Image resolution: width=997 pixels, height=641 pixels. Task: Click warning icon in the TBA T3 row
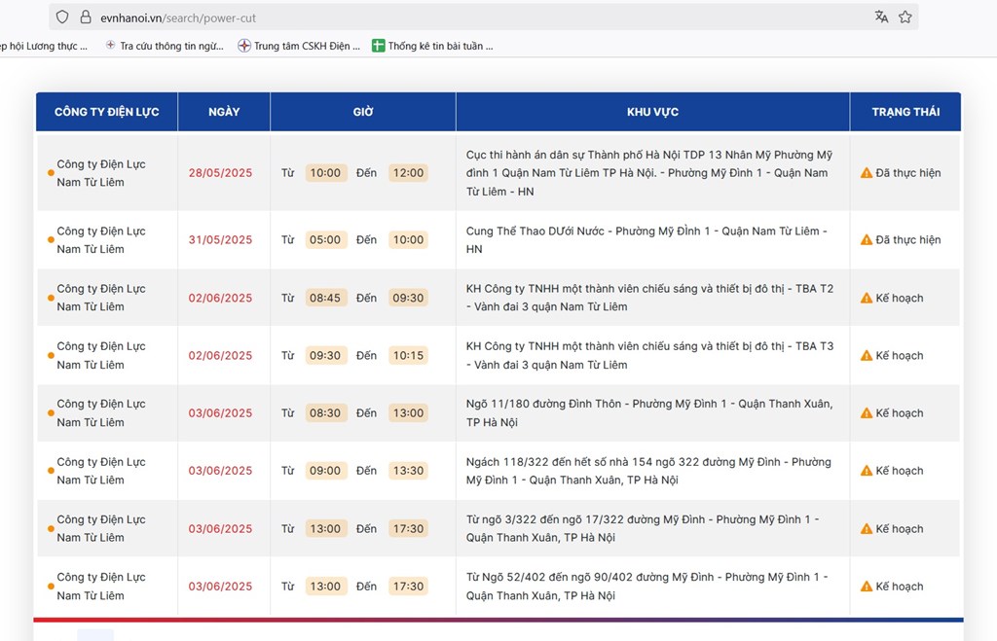click(x=866, y=356)
